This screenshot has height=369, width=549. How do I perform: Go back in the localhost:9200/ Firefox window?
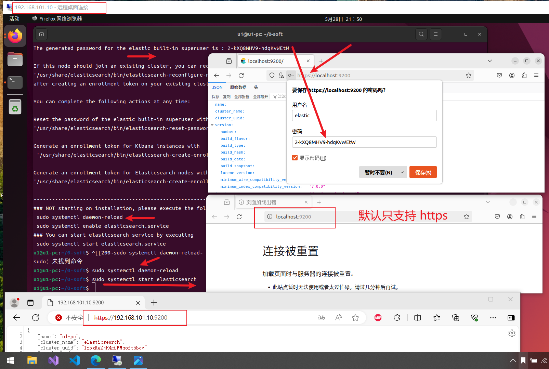217,75
